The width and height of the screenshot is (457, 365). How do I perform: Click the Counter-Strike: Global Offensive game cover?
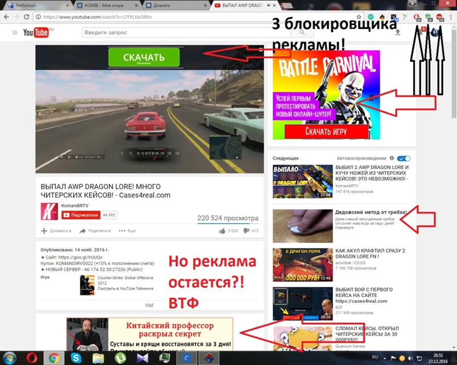[87, 285]
